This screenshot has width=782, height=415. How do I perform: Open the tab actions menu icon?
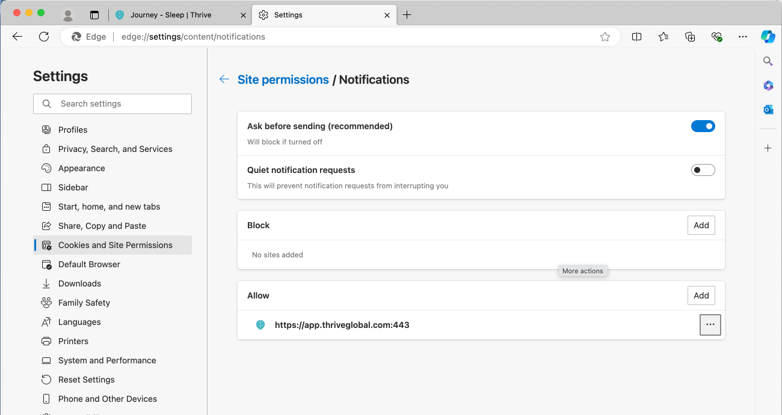pos(94,15)
